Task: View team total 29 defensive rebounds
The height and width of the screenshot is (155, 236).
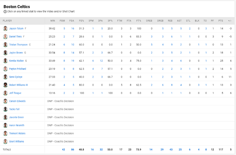Action: (162, 149)
